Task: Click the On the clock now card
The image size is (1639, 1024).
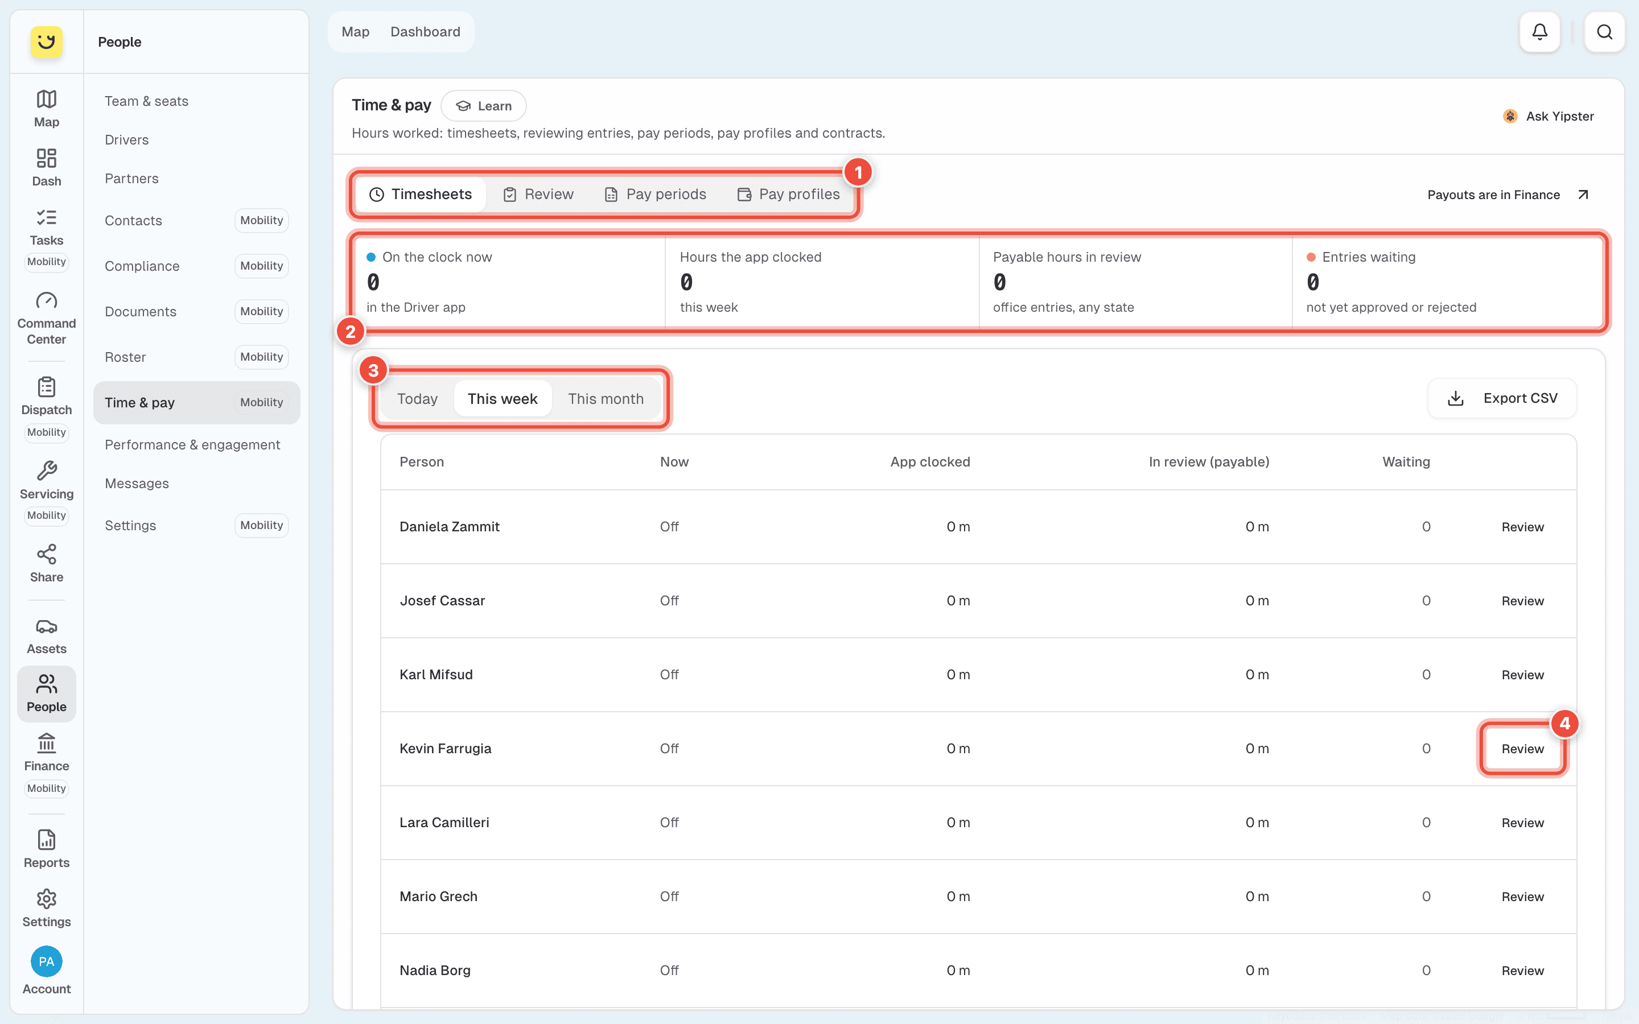Action: tap(509, 282)
